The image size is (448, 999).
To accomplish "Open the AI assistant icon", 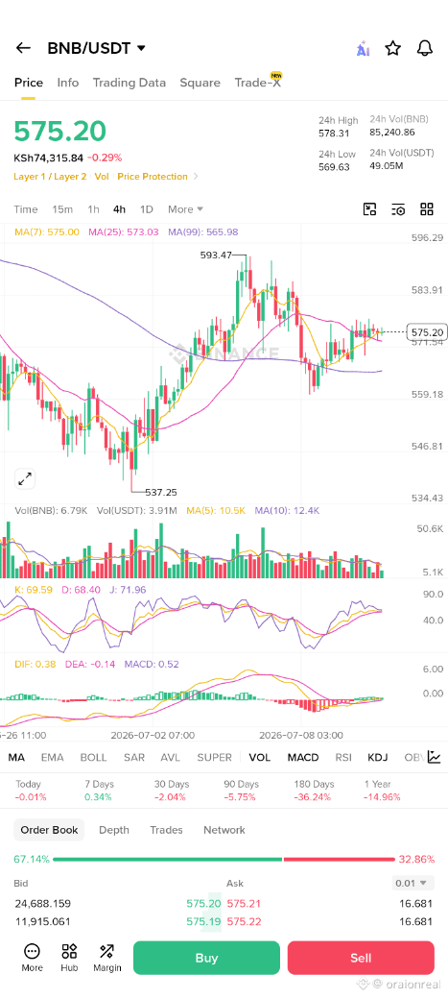I will point(363,48).
